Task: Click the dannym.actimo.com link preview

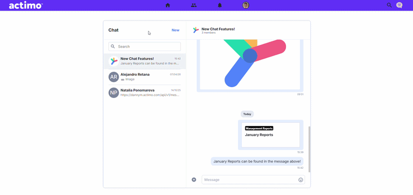Action: click(150, 95)
